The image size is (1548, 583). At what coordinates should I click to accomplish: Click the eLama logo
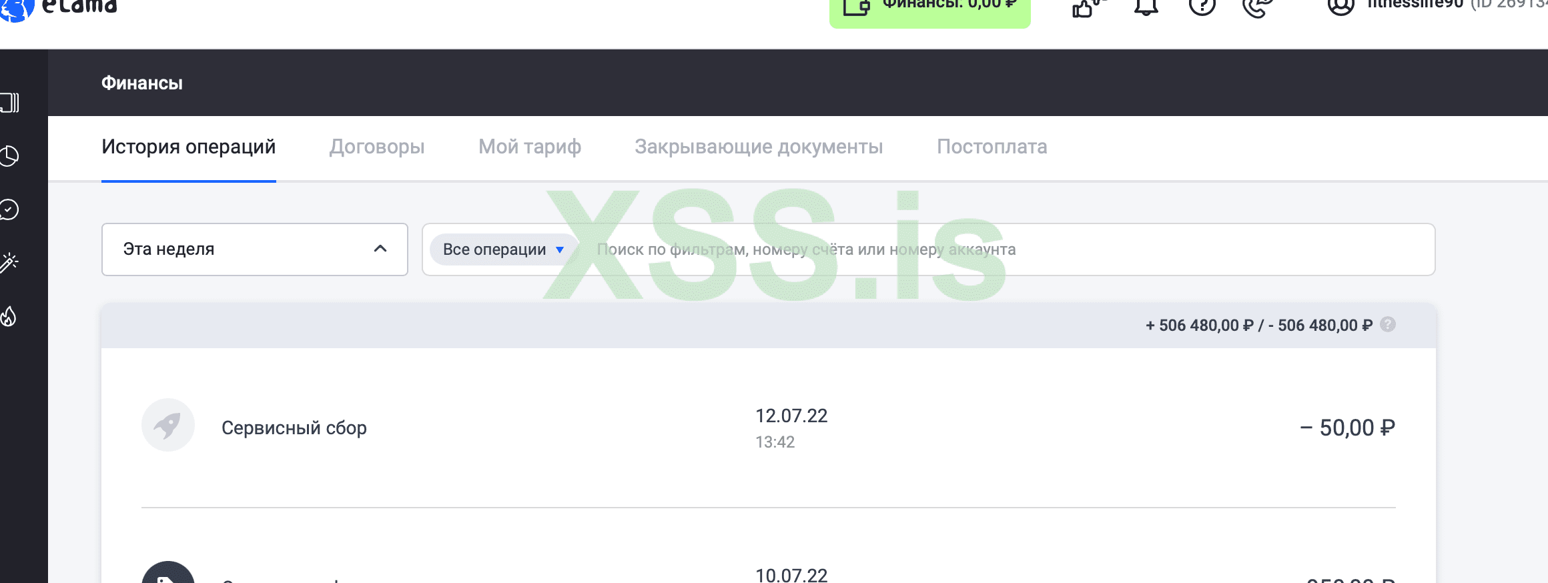[x=59, y=7]
